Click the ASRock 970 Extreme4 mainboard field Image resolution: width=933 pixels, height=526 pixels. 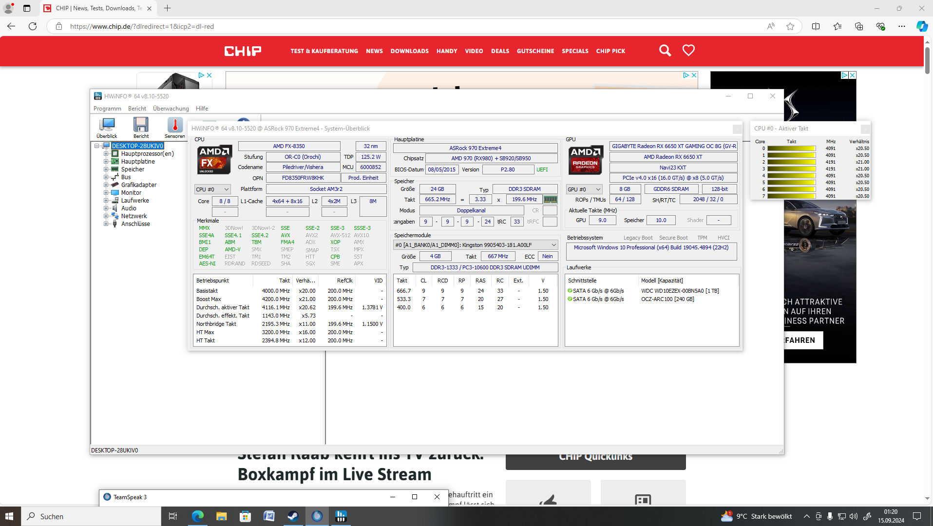click(475, 148)
